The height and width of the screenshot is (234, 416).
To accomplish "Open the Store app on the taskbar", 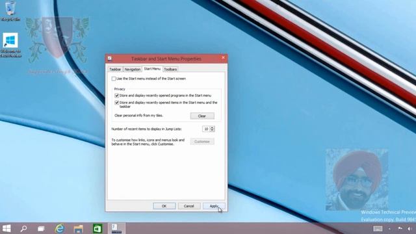I will 97,228.
